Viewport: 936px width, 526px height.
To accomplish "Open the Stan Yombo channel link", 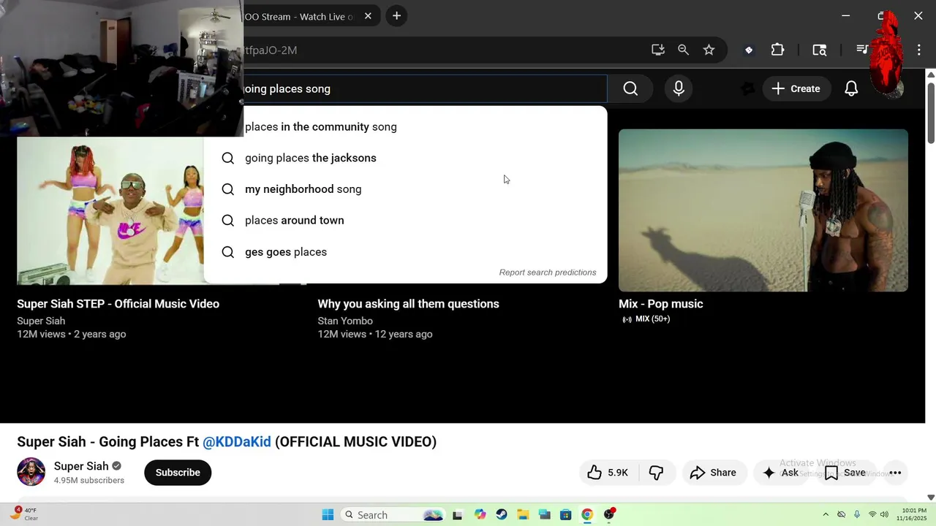I will point(345,321).
